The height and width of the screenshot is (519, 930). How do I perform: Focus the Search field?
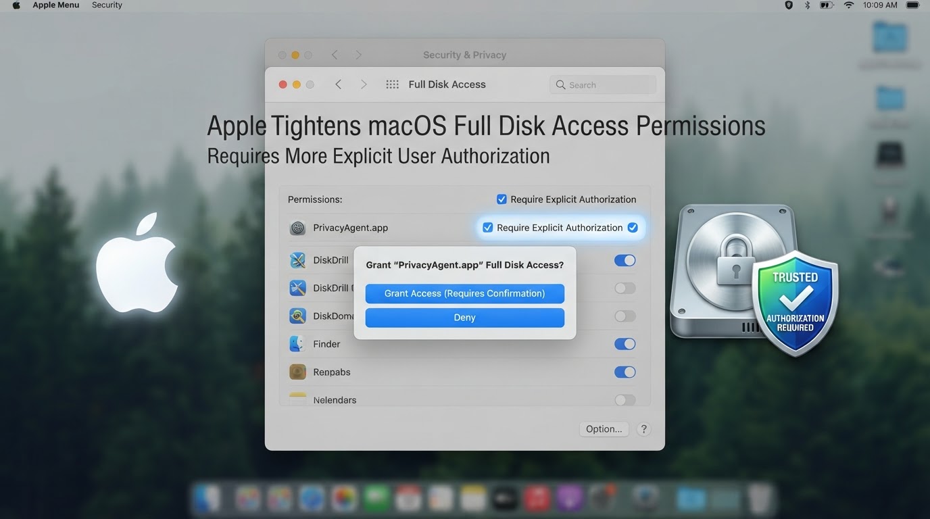coord(603,84)
